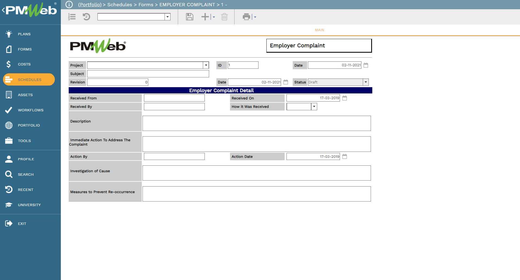Click the Action By field
The image size is (520, 280).
174,156
